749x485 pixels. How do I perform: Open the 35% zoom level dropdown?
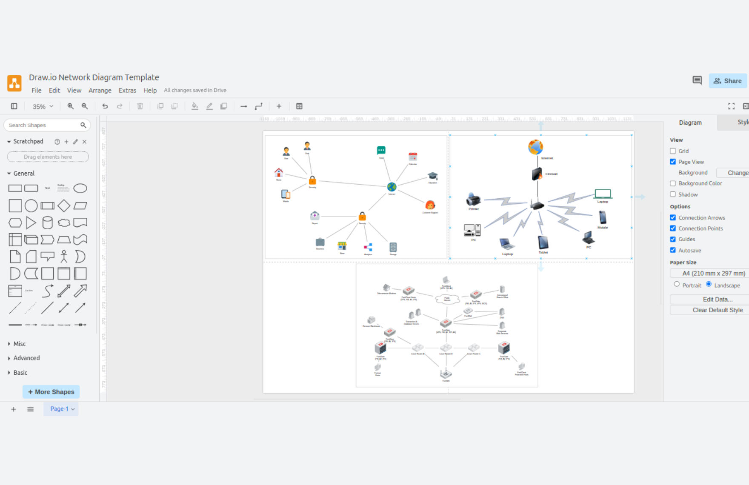click(43, 106)
